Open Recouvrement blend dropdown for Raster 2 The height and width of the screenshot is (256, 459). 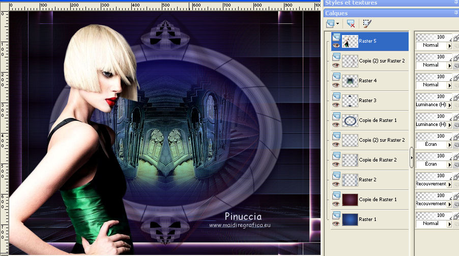click(x=450, y=184)
